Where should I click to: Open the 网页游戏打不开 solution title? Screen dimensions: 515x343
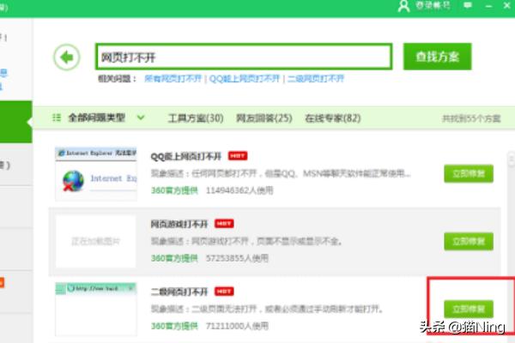click(179, 224)
